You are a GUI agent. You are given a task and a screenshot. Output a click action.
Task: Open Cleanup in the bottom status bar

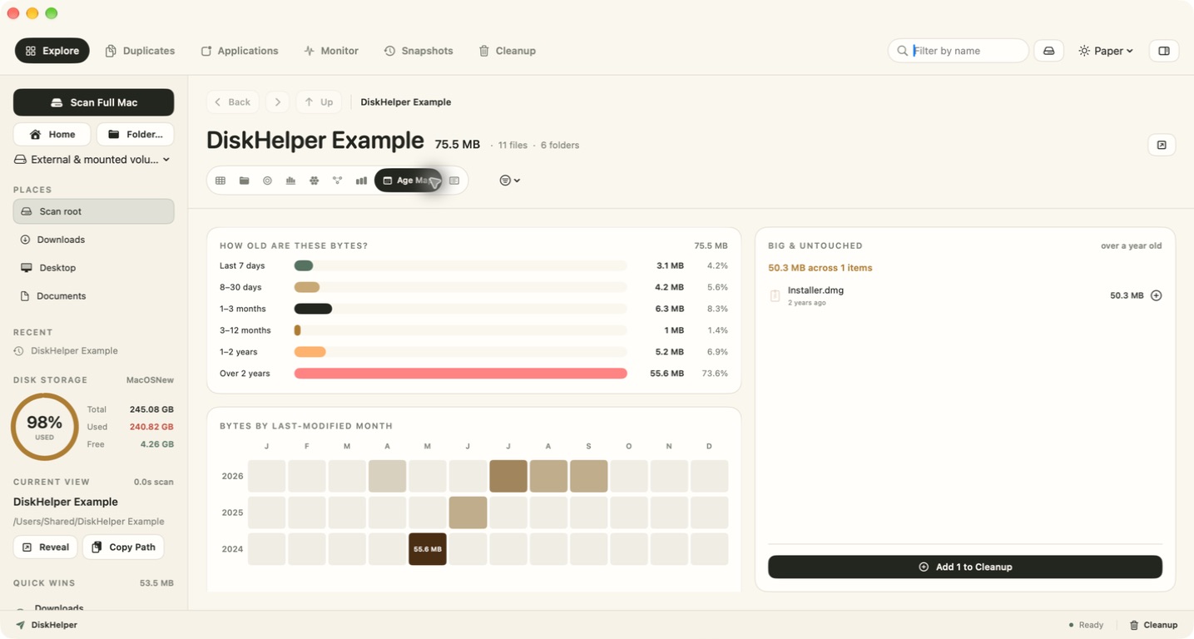(1153, 625)
